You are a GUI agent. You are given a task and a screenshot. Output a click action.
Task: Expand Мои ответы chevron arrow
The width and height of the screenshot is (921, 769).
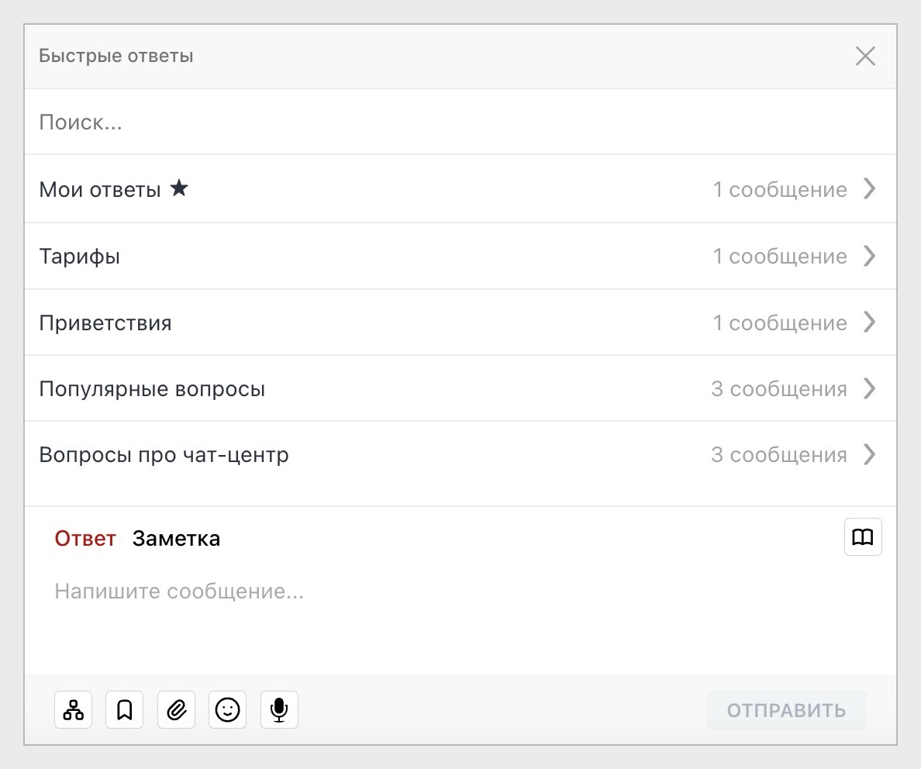(870, 189)
